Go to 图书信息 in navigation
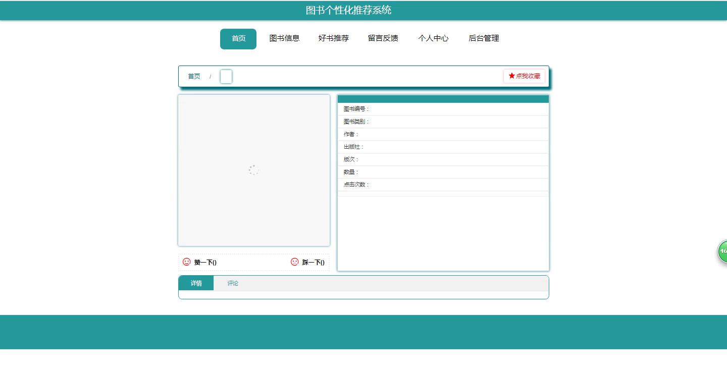The image size is (727, 382). (284, 39)
